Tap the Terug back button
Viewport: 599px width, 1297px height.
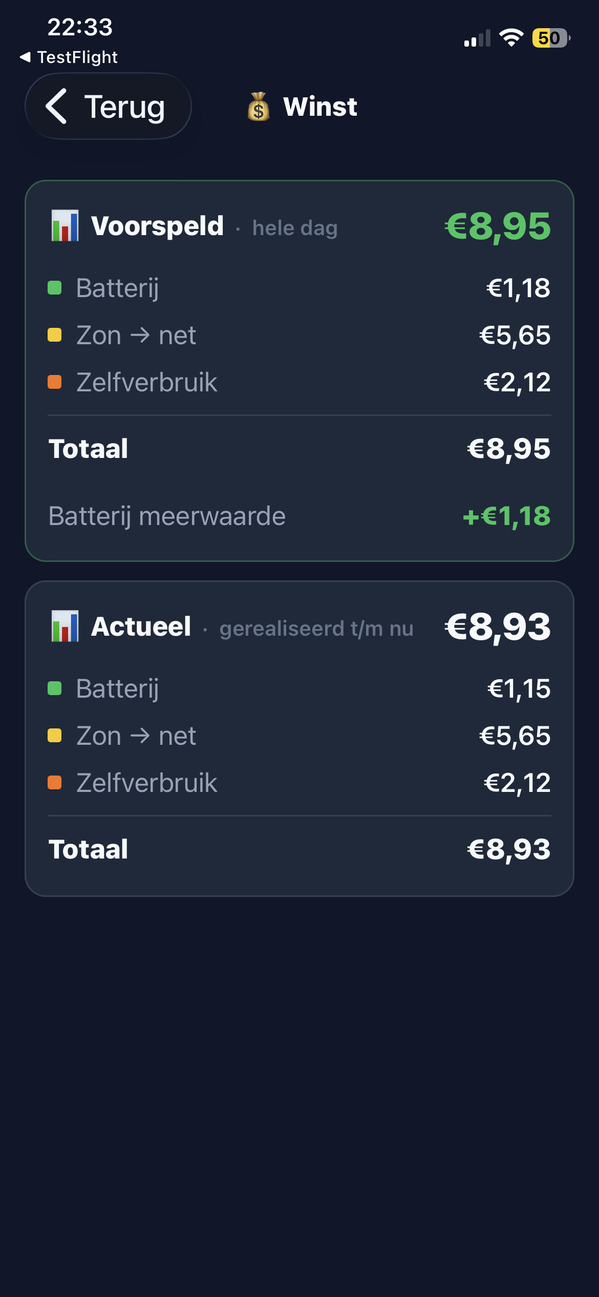pyautogui.click(x=108, y=106)
